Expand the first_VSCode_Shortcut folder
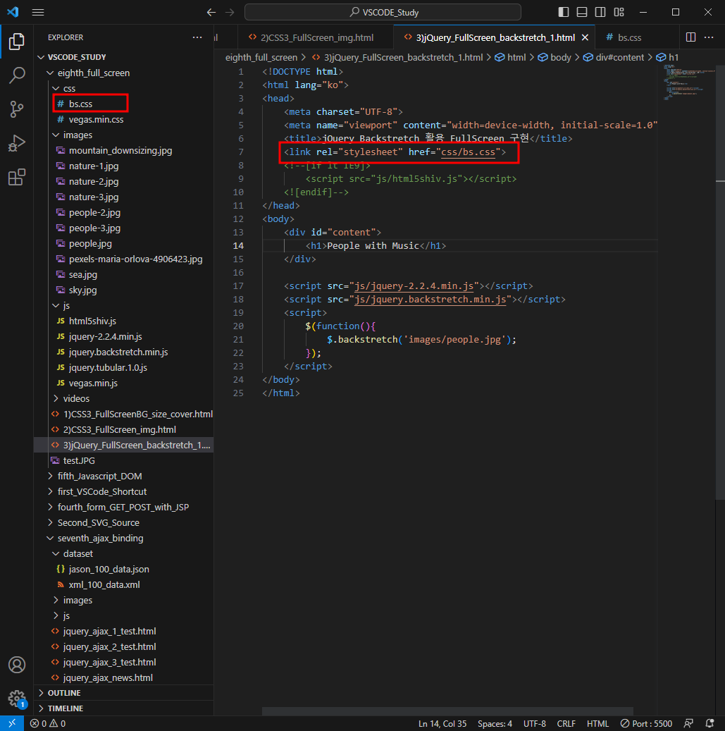 [123, 491]
